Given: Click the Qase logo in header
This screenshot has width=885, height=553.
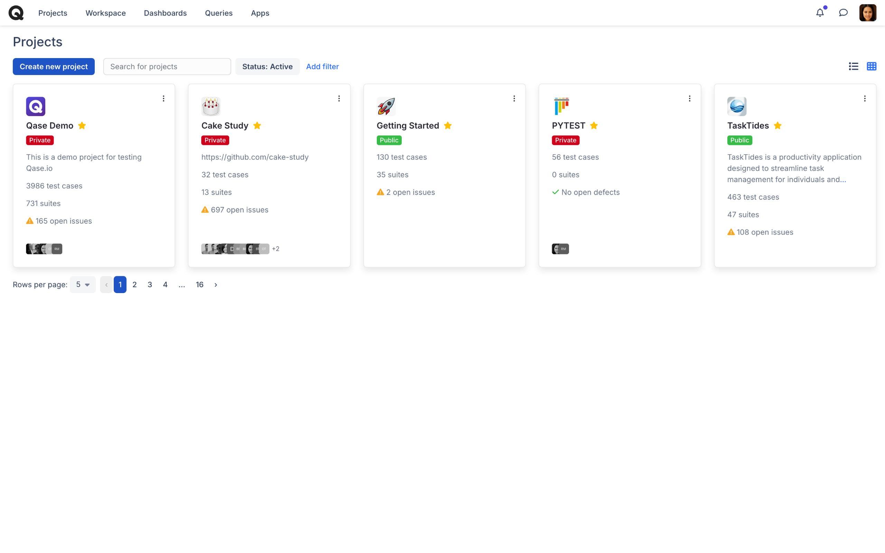Looking at the screenshot, I should click(16, 13).
